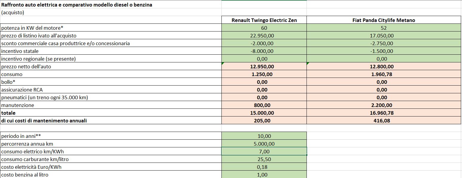Select the period value 10,00
This screenshot has height=178, width=462.
tap(264, 136)
